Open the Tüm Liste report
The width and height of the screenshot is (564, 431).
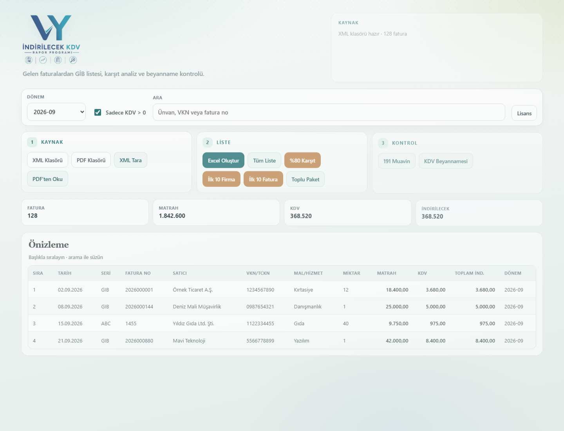(264, 161)
